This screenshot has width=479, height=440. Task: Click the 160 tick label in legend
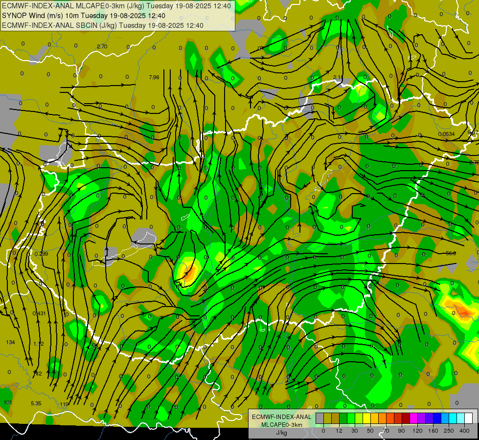433,431
